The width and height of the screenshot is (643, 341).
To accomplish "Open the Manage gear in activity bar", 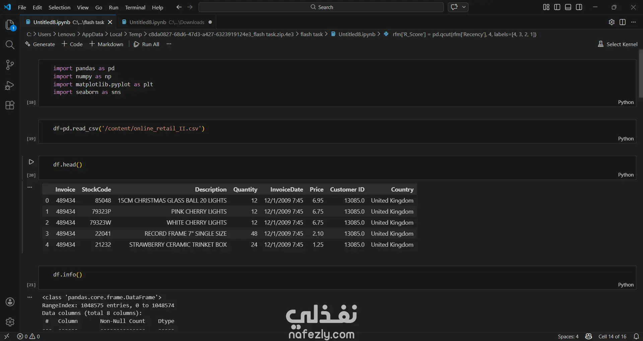I will click(10, 322).
